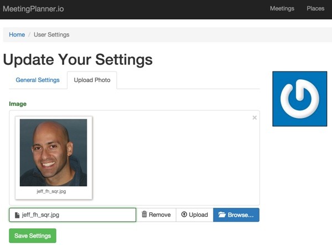Click the User Settings breadcrumb text
Image resolution: width=332 pixels, height=245 pixels.
click(x=51, y=34)
